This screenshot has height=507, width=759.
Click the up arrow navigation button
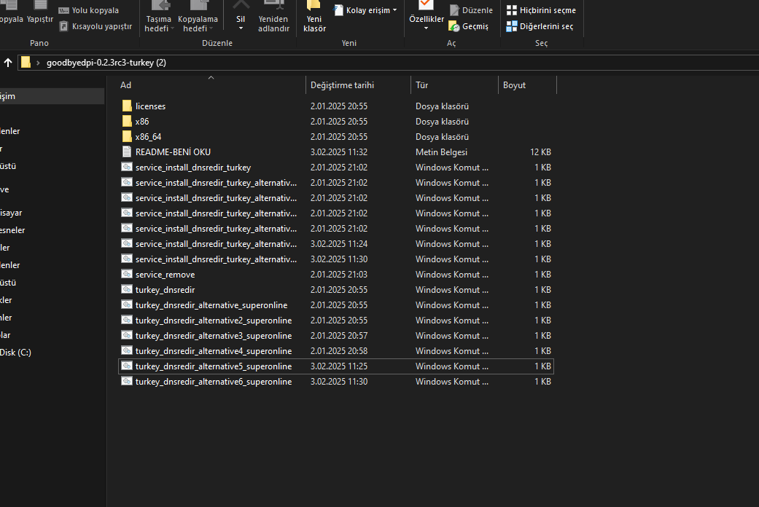click(8, 63)
